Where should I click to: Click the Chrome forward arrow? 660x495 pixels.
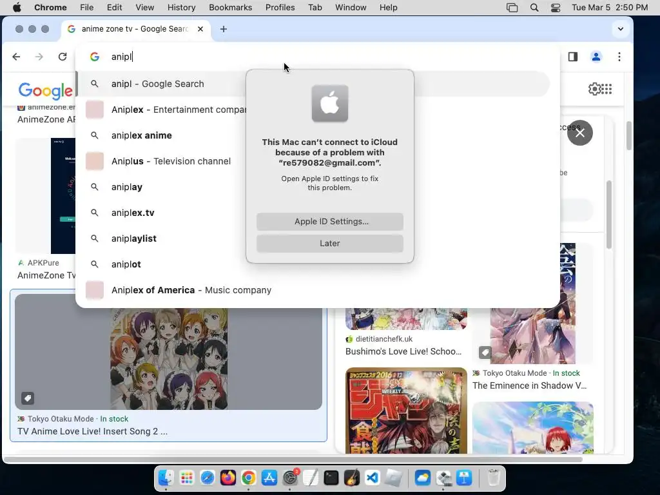pyautogui.click(x=39, y=57)
